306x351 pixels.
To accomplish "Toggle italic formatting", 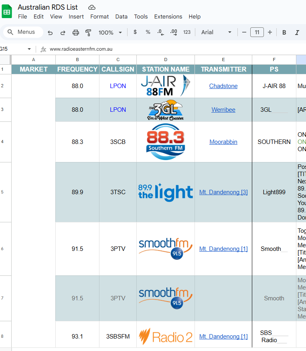I will 297,33.
